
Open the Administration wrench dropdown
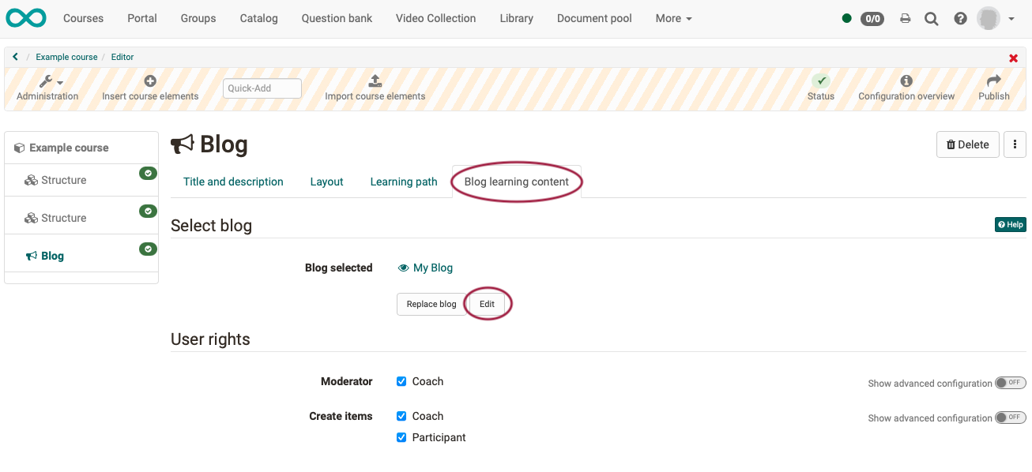click(x=51, y=81)
